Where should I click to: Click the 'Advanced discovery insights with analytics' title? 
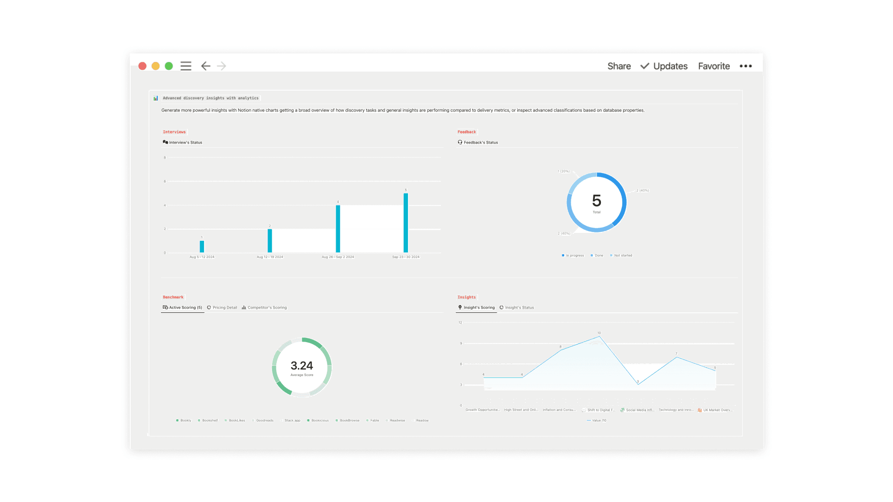[211, 98]
